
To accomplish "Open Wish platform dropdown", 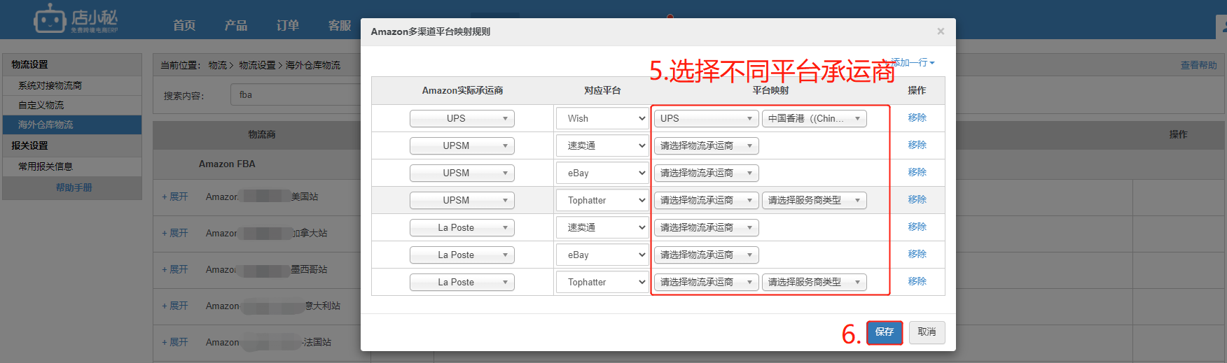I will (603, 118).
